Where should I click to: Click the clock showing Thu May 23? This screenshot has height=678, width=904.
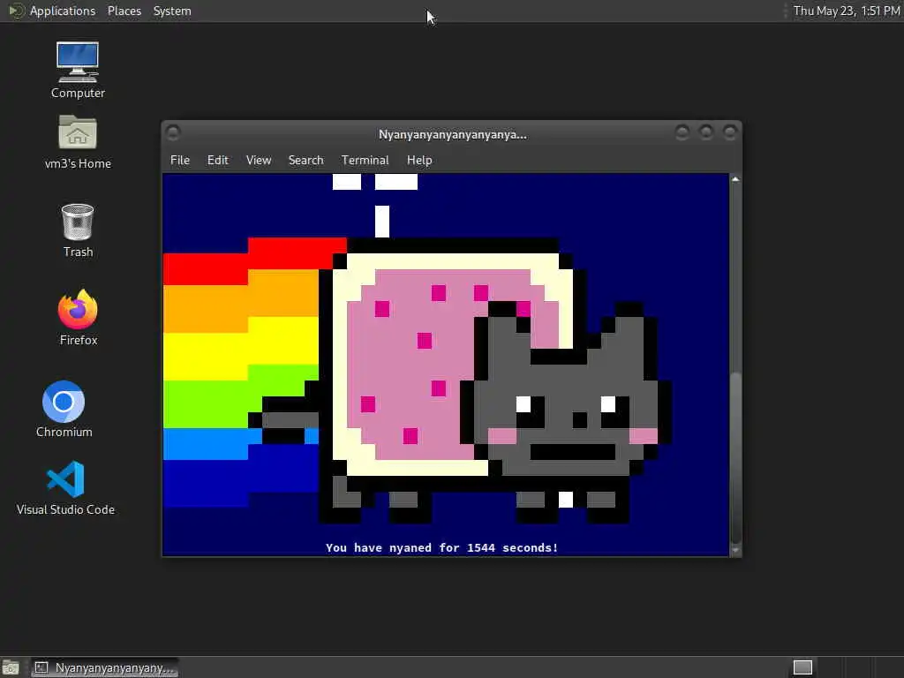coord(847,11)
